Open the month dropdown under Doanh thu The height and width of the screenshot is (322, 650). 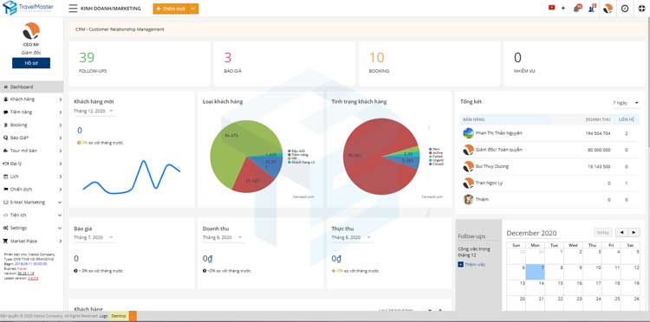223,237
